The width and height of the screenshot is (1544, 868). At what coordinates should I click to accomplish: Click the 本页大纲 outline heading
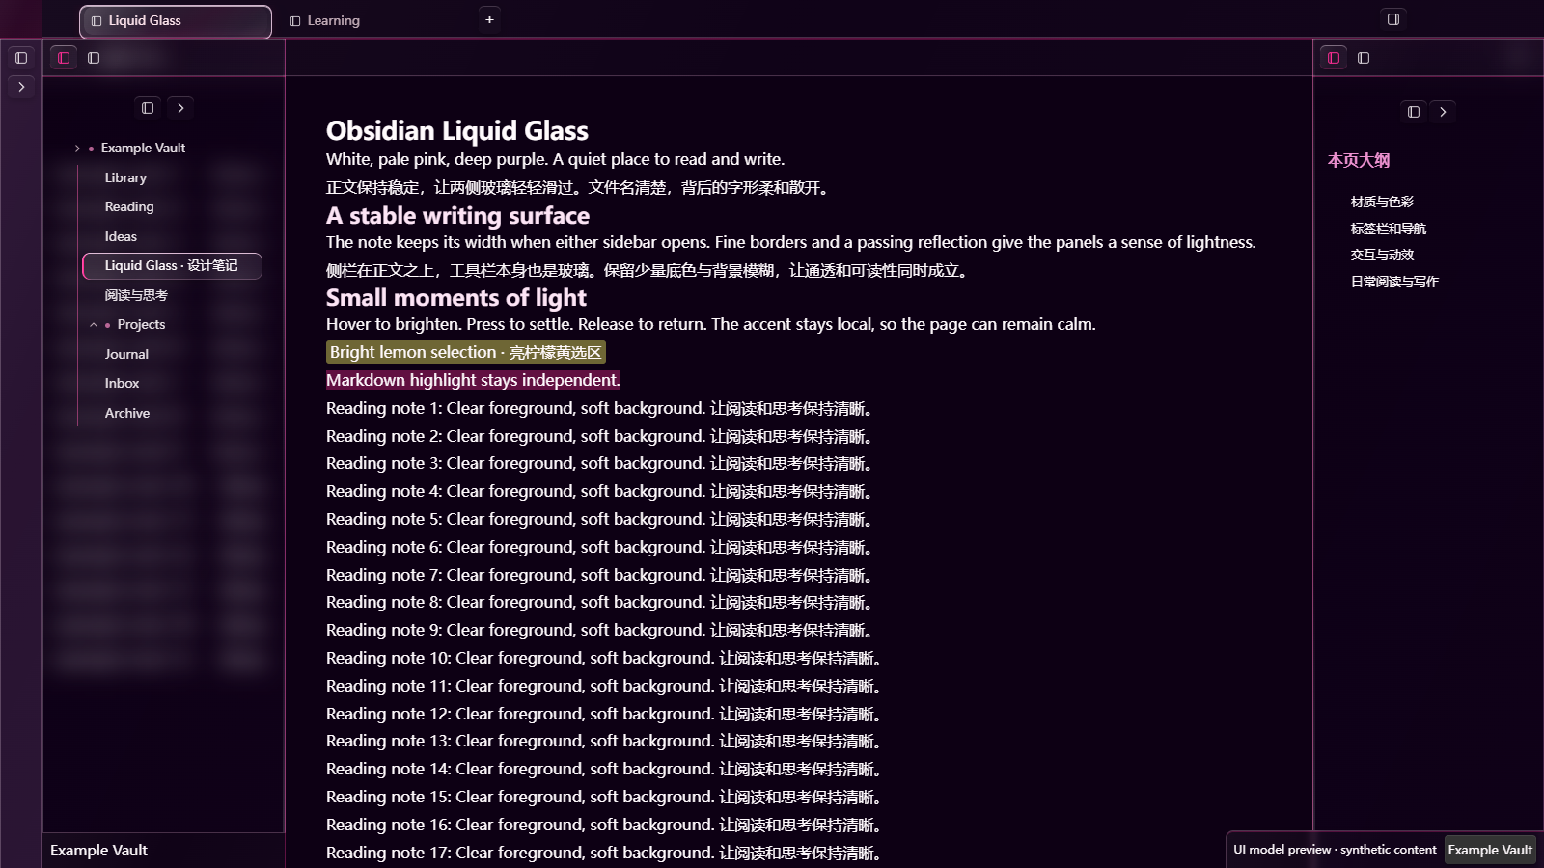coord(1359,161)
